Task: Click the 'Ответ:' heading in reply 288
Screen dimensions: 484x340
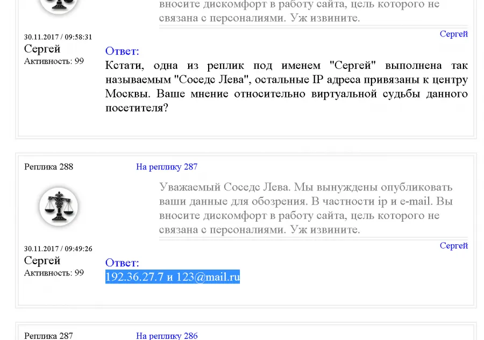Action: pos(122,263)
